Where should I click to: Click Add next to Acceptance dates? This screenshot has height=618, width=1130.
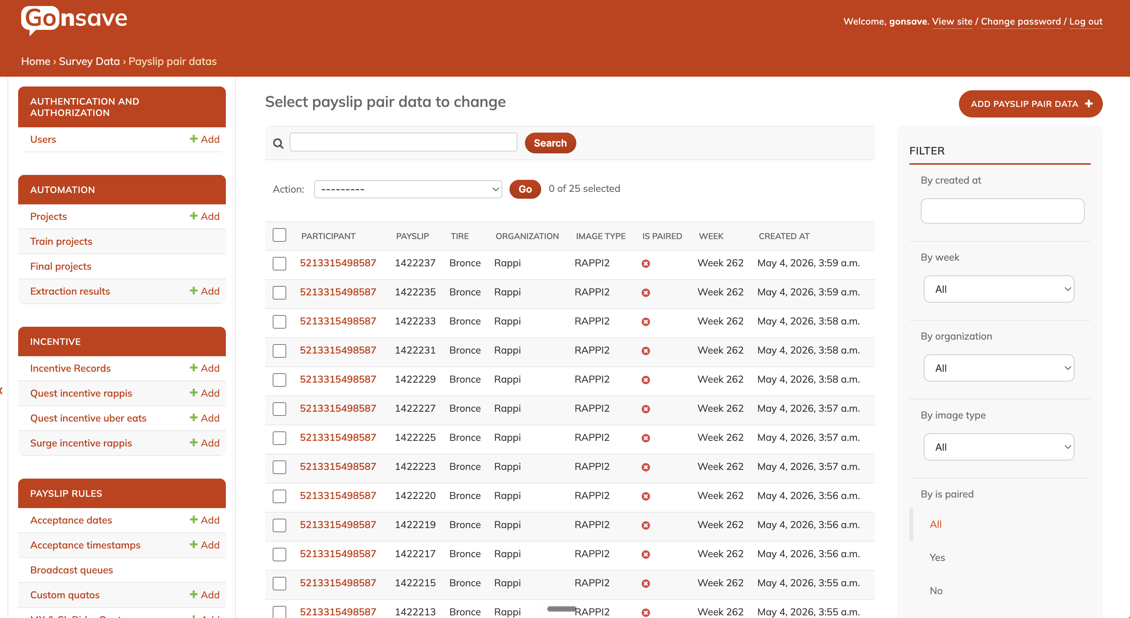[x=204, y=520]
